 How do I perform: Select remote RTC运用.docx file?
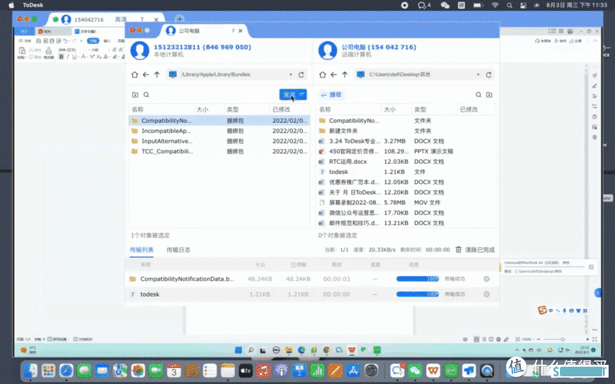point(406,161)
